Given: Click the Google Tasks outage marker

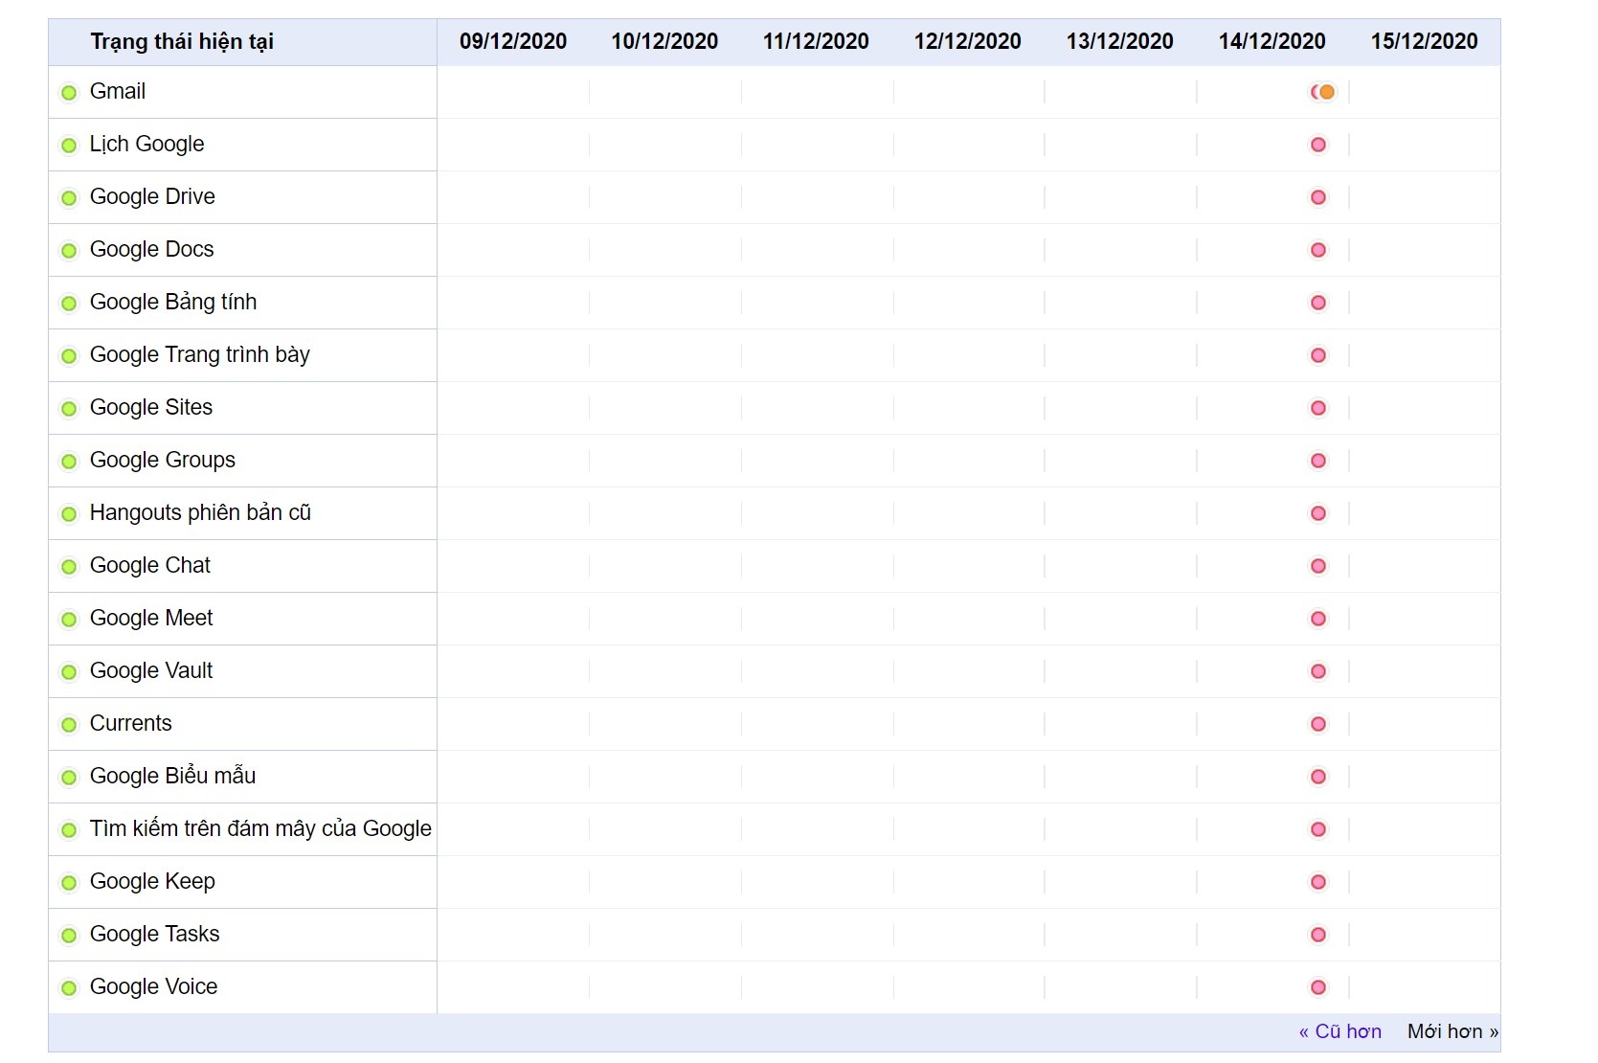Looking at the screenshot, I should [1318, 935].
